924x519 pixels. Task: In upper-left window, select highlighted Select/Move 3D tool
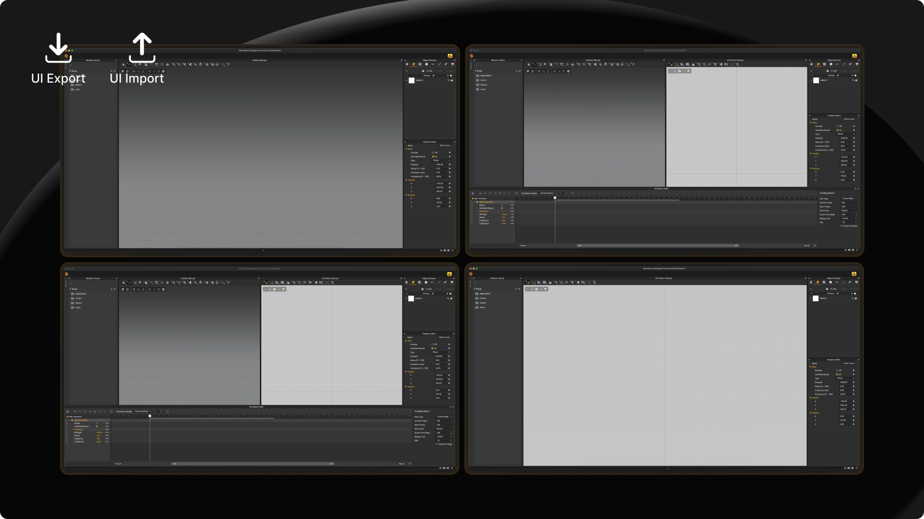tap(129, 64)
